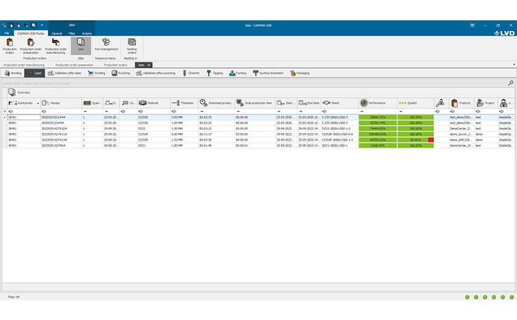Open Workcenter filter row operator
Image resolution: width=517 pixels, height=320 pixels.
click(10, 111)
